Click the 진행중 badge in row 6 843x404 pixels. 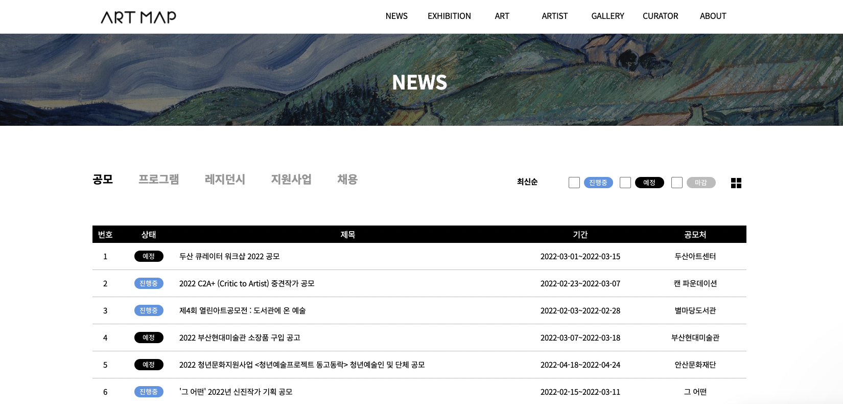pyautogui.click(x=149, y=392)
